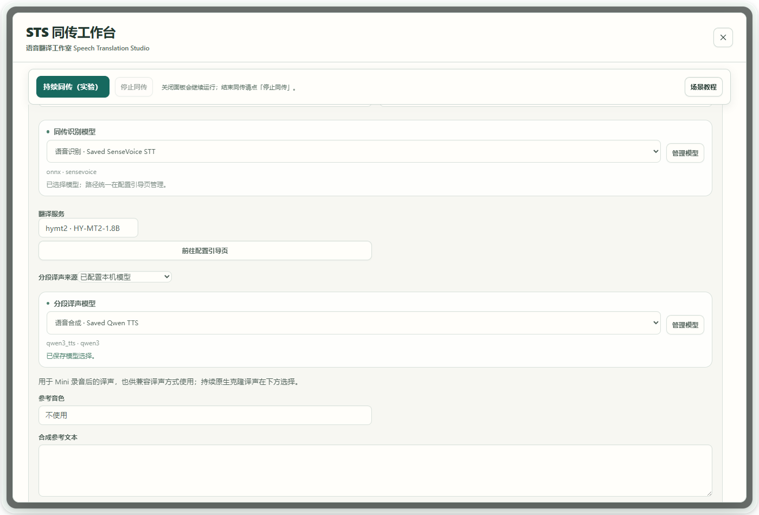Expand the 同传识别模型 dropdown
Screen dimensions: 759x515
click(353, 151)
